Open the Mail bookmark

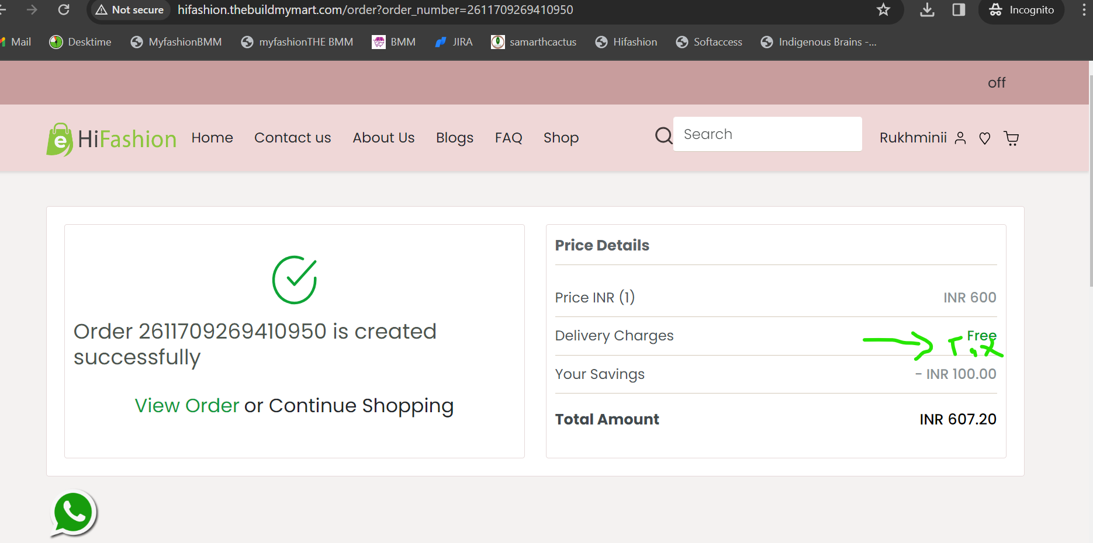point(16,42)
